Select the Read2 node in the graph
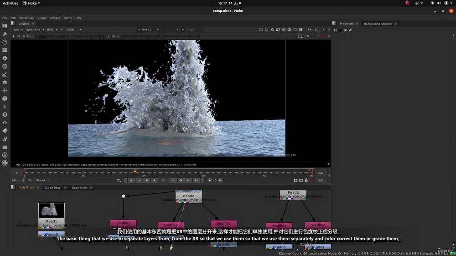 (188, 196)
